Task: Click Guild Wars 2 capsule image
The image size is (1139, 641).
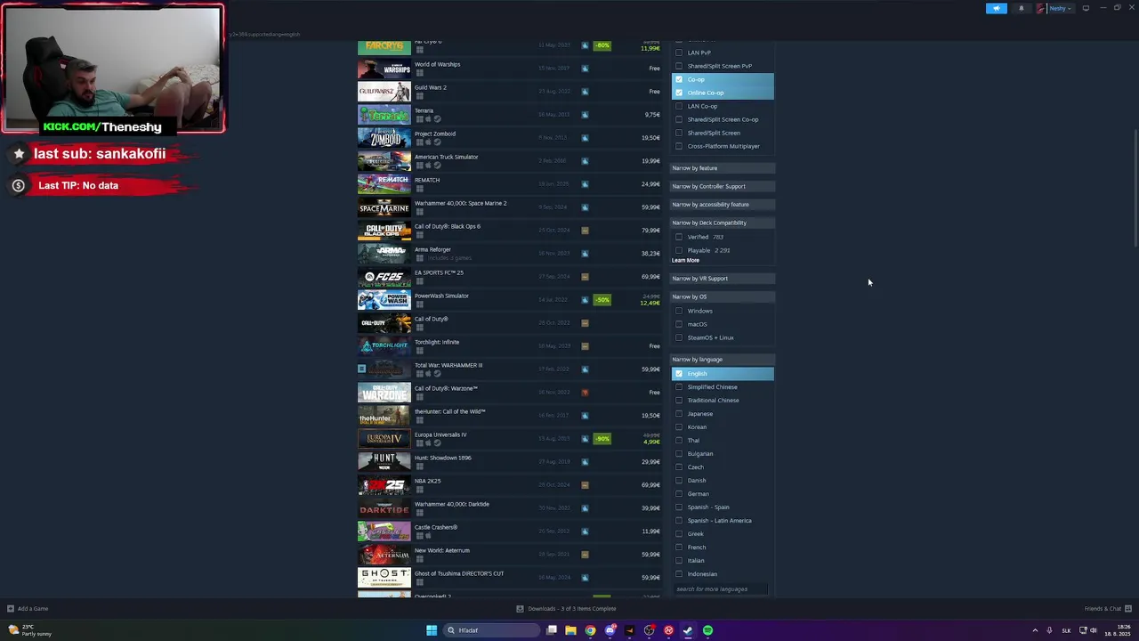Action: [x=384, y=92]
